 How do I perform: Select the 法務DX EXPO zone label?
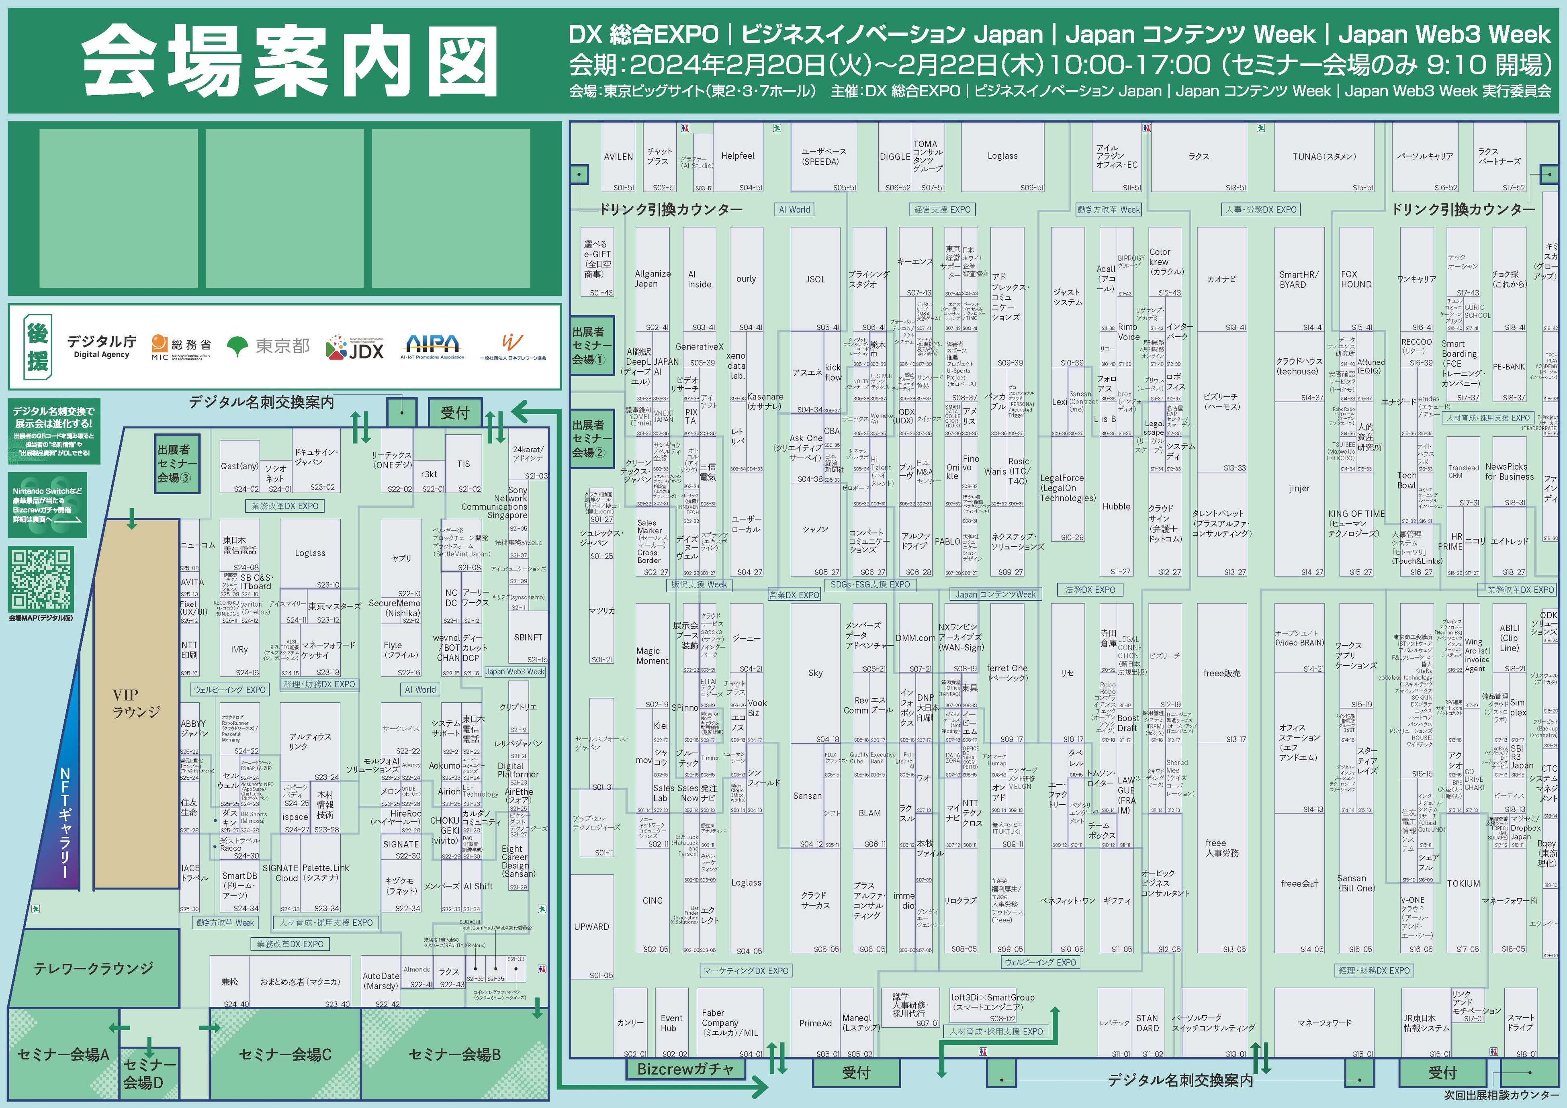pyautogui.click(x=1090, y=589)
